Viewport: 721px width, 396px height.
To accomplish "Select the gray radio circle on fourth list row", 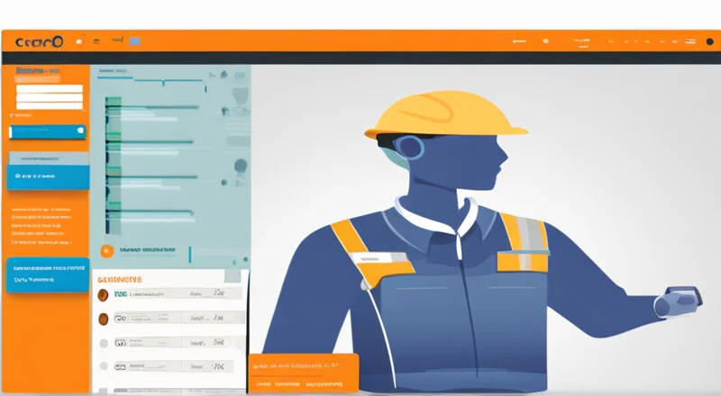I will pyautogui.click(x=102, y=367).
